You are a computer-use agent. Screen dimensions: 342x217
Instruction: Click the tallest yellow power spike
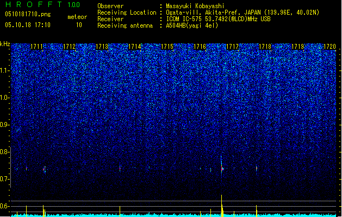tap(222, 206)
